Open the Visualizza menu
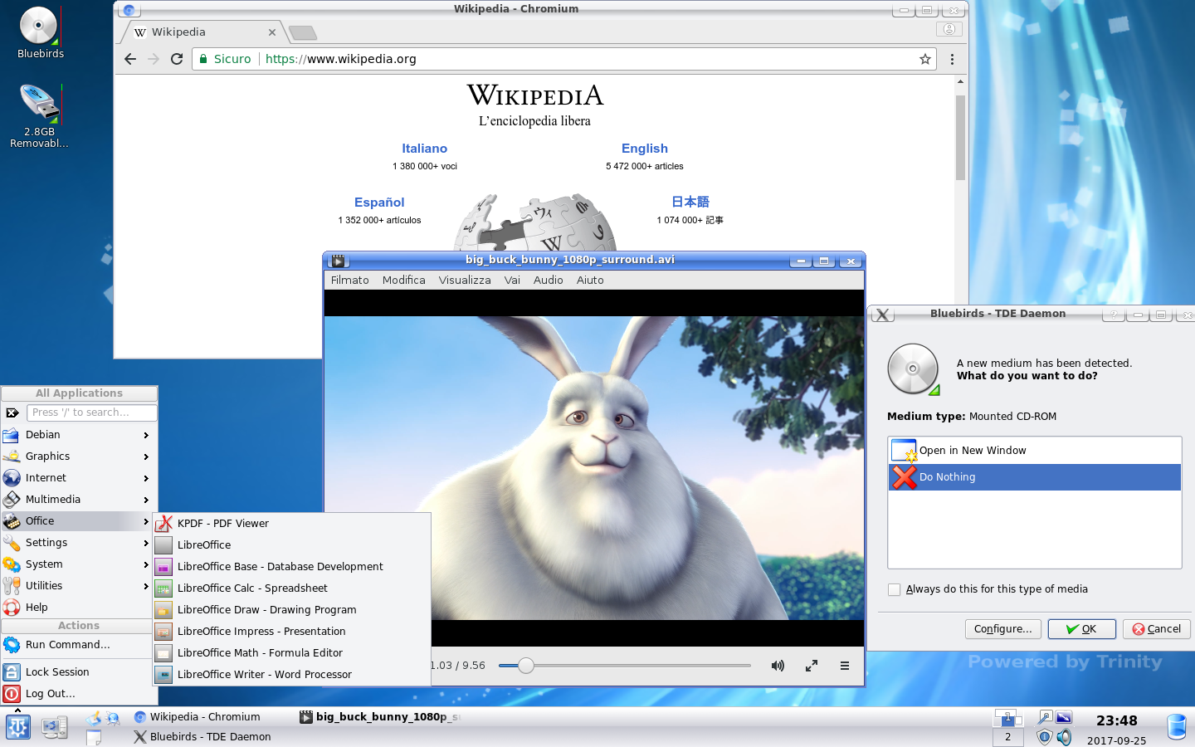 (x=465, y=281)
